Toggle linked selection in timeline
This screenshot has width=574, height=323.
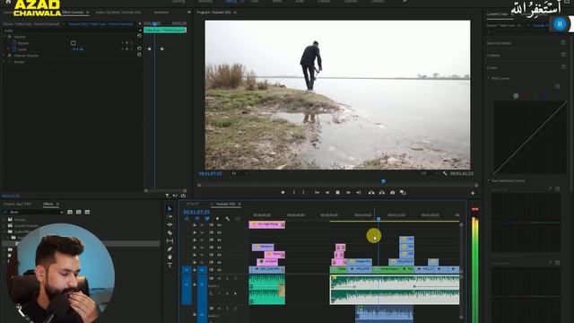207,219
